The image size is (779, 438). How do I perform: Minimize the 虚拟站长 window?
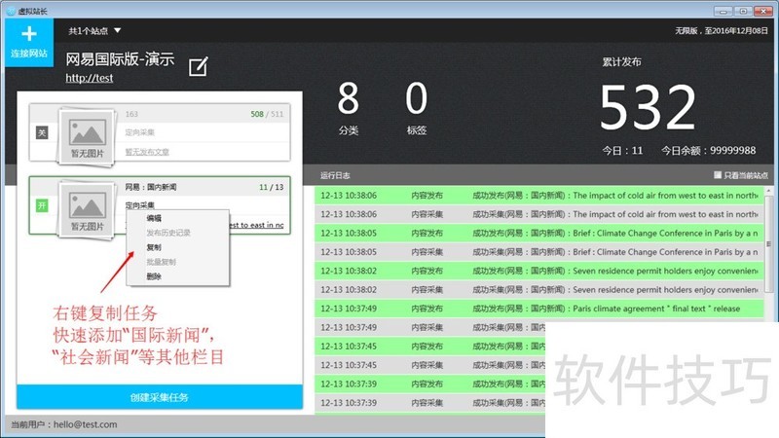[723, 11]
